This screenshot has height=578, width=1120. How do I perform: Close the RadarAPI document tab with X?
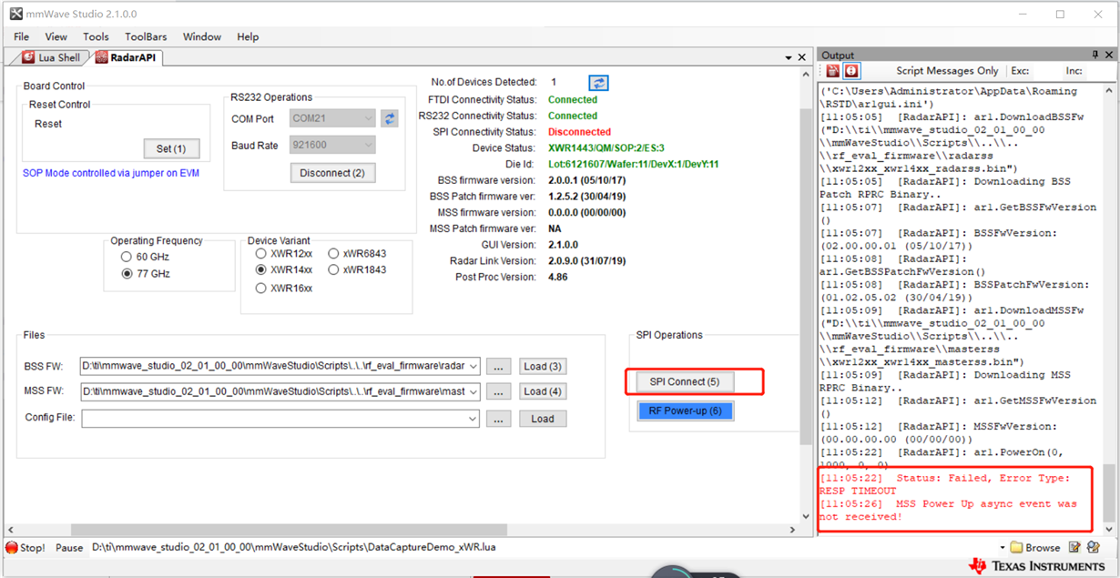[802, 57]
